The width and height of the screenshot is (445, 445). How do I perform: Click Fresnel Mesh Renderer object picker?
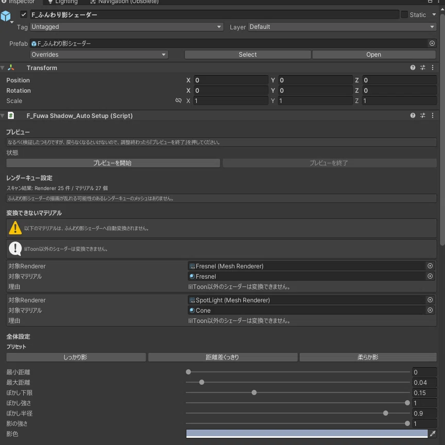tap(430, 266)
